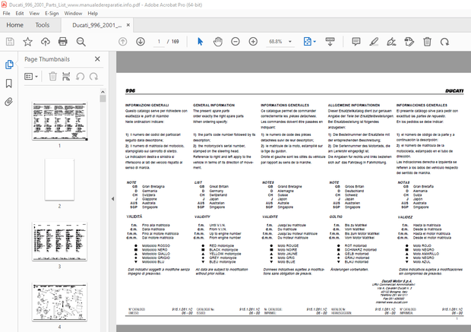The height and width of the screenshot is (332, 471).
Task: Zoom in with plus button
Action: 253,42
